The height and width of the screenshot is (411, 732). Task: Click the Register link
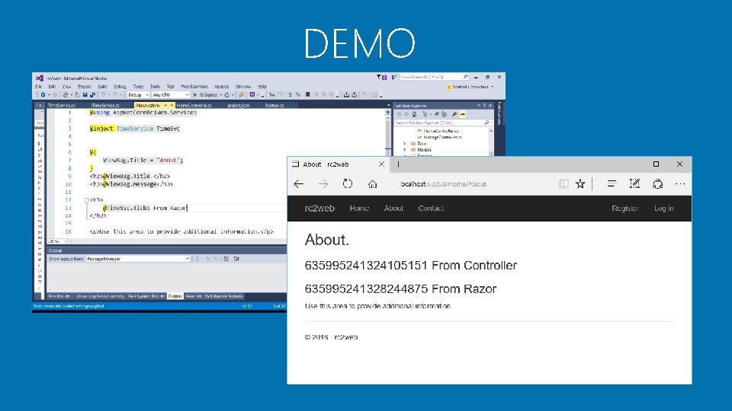point(624,209)
